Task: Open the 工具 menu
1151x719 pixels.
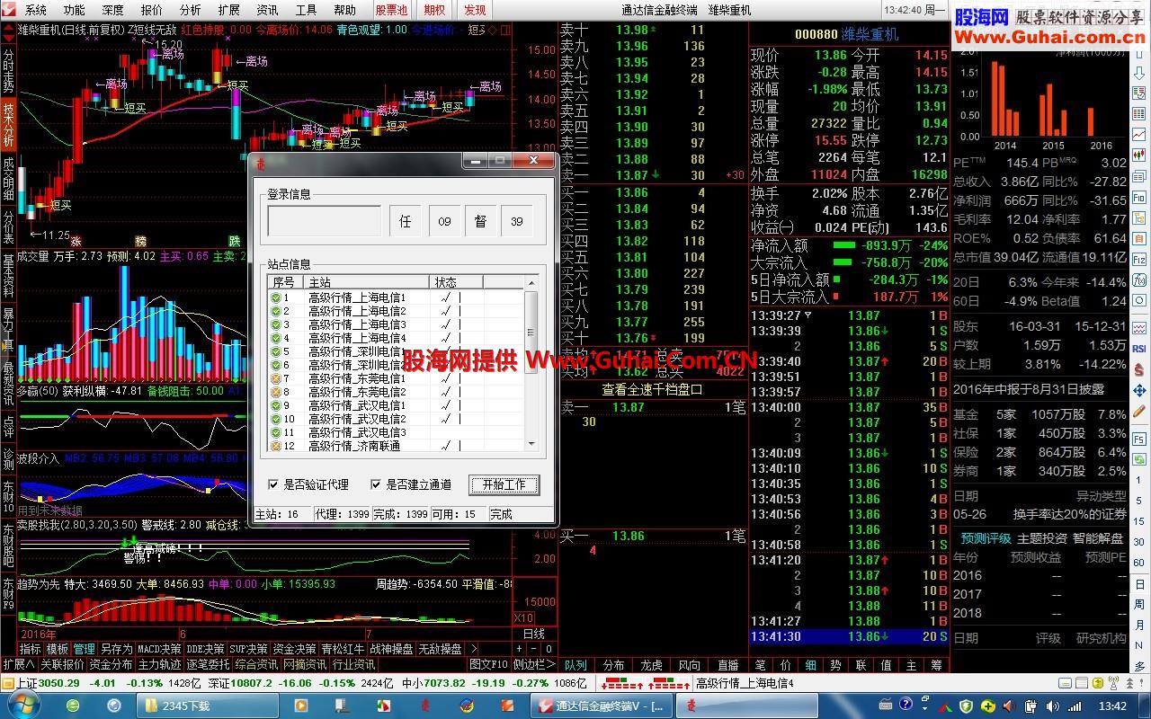Action: pyautogui.click(x=306, y=10)
